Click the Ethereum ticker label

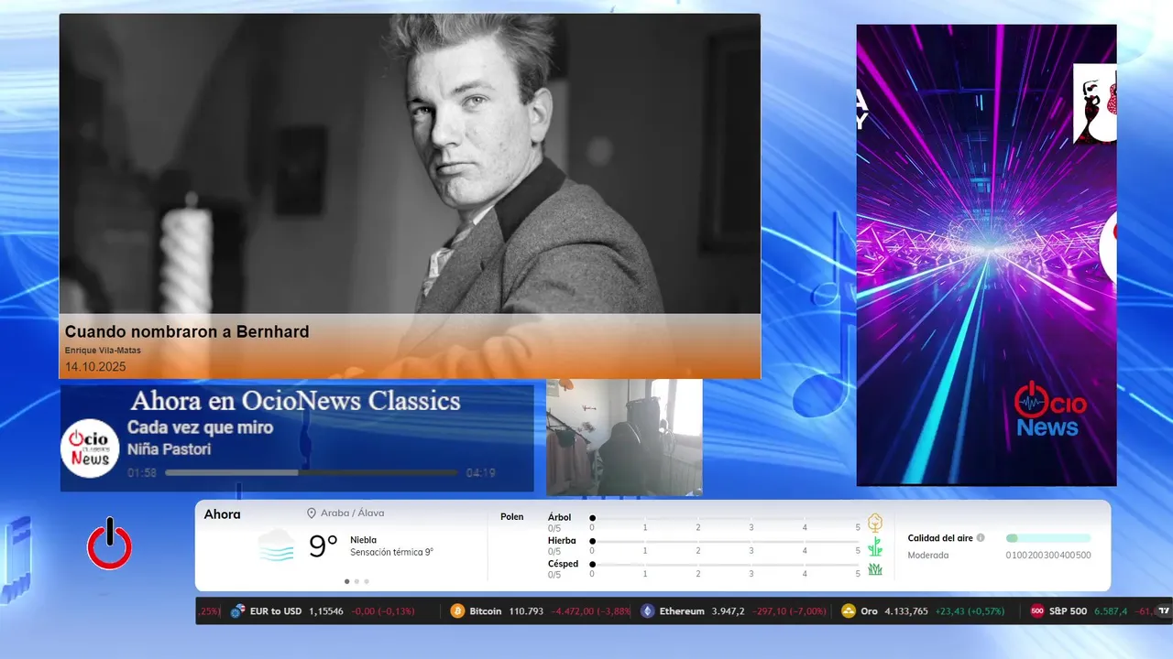coord(682,611)
